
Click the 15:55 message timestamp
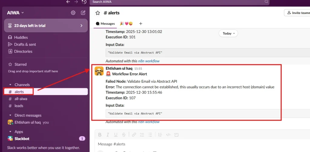[x=138, y=69]
